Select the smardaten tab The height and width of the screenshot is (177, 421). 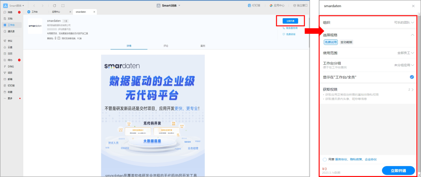click(81, 12)
